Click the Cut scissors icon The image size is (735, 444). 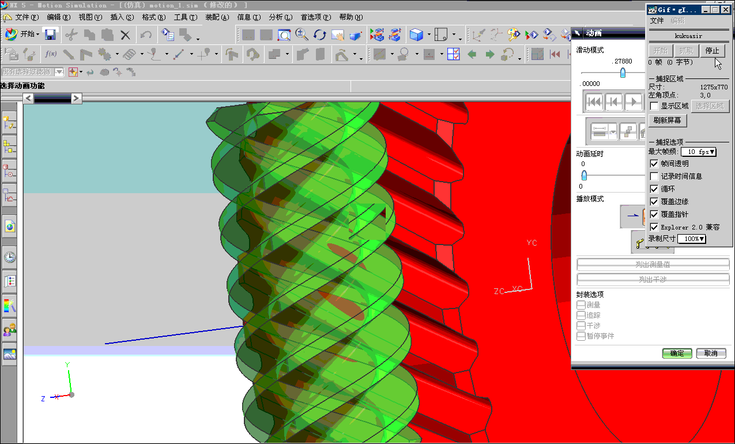[x=71, y=35]
